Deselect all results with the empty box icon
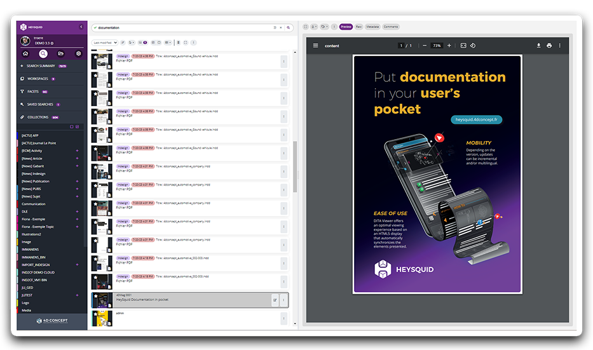593x350 pixels. pos(160,43)
